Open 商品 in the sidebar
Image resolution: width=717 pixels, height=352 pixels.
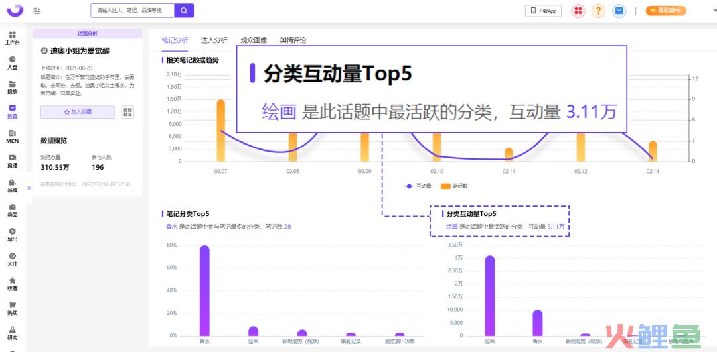[13, 211]
